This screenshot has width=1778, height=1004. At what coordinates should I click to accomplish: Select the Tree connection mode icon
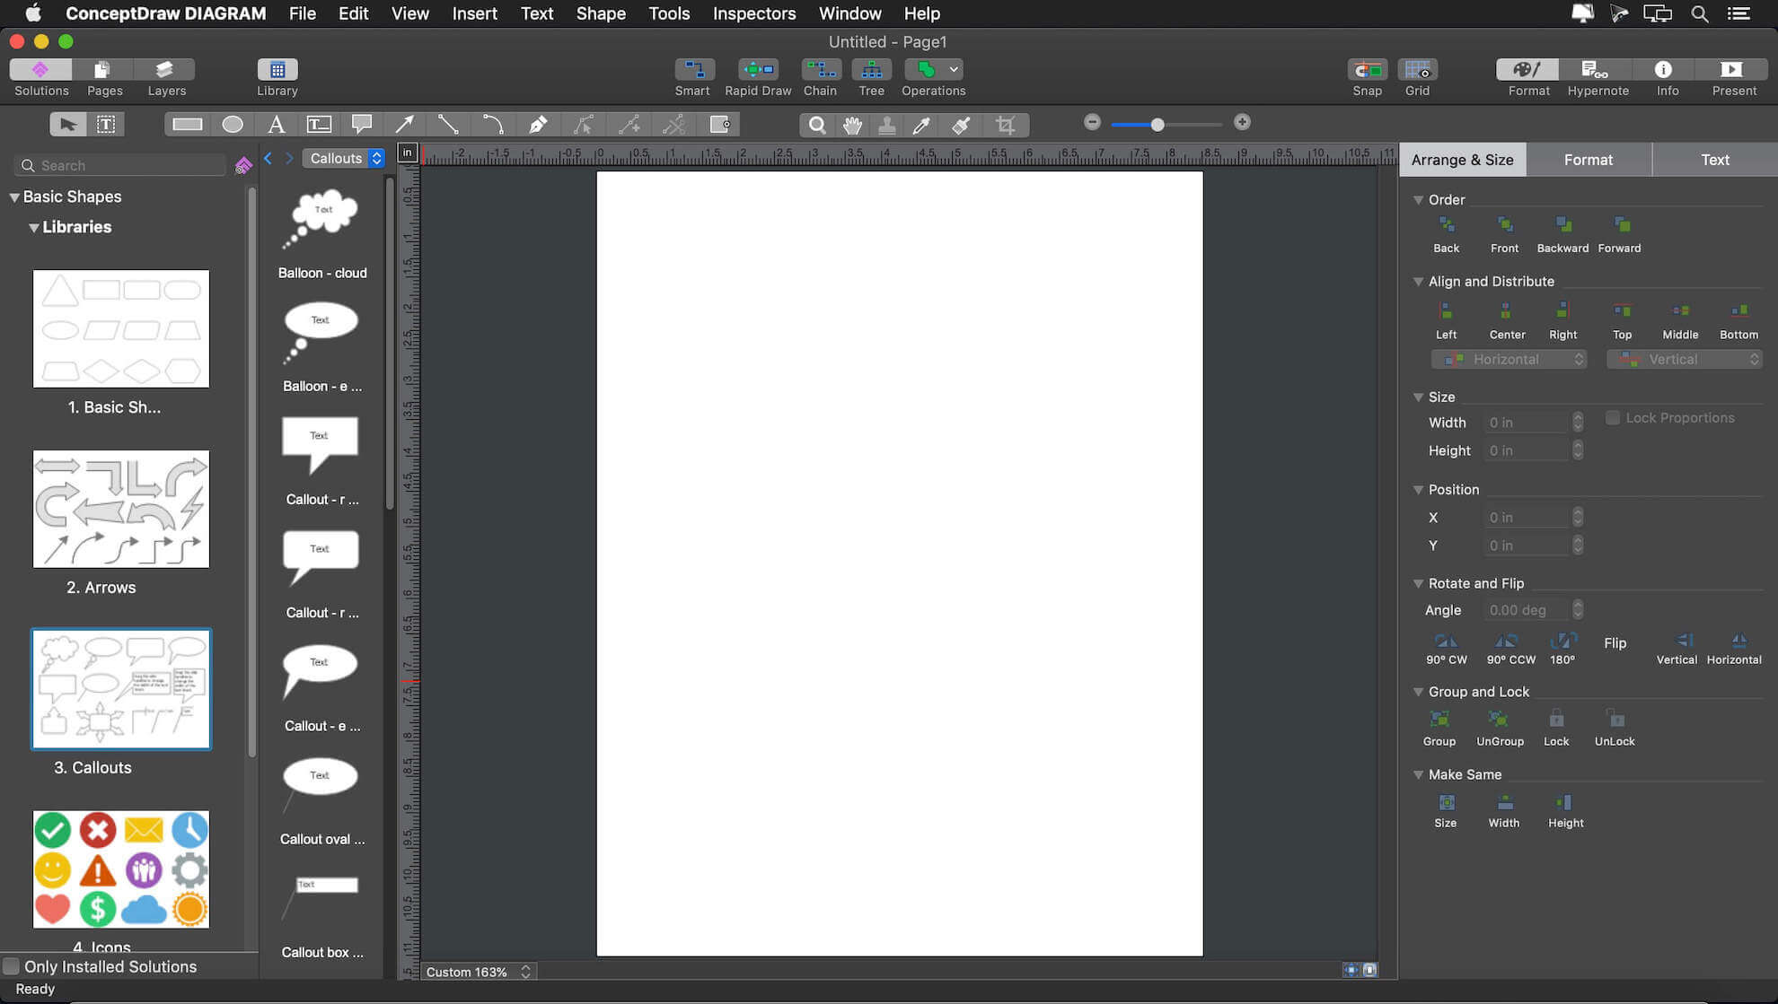[x=870, y=70]
